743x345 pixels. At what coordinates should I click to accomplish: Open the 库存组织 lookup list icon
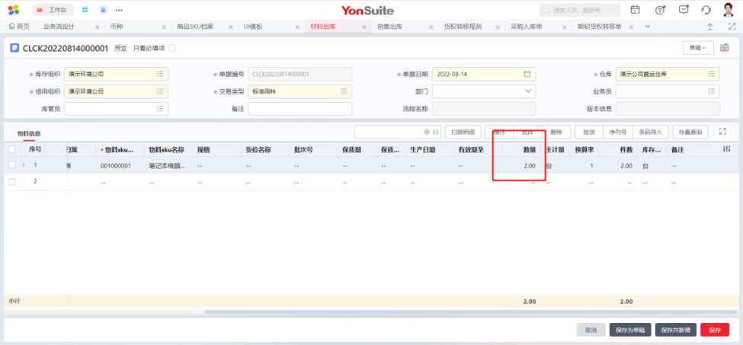point(160,74)
